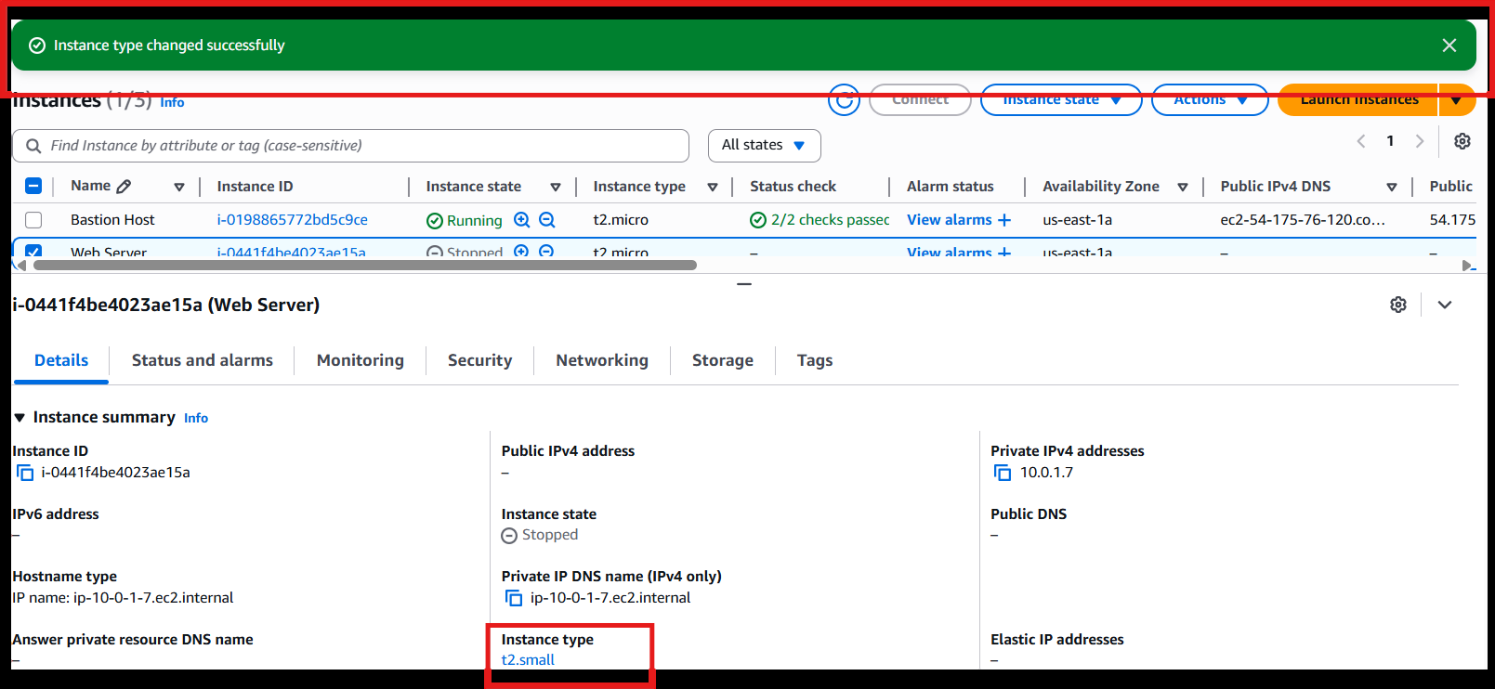
Task: Open the Networking tab
Action: tap(601, 360)
